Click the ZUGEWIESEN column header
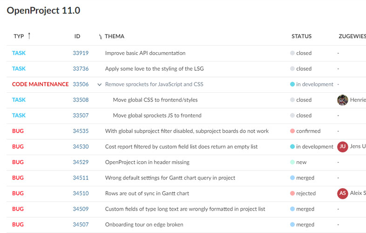366x233 pixels. (352, 36)
